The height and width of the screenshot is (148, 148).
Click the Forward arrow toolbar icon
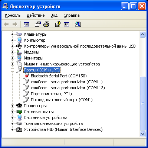[x=15, y=24]
